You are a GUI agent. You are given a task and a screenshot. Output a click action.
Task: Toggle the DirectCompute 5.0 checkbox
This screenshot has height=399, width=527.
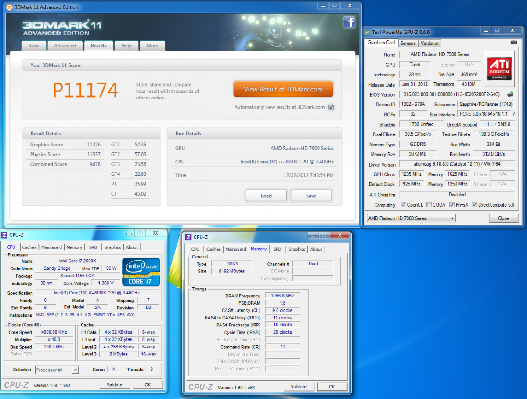coord(475,205)
